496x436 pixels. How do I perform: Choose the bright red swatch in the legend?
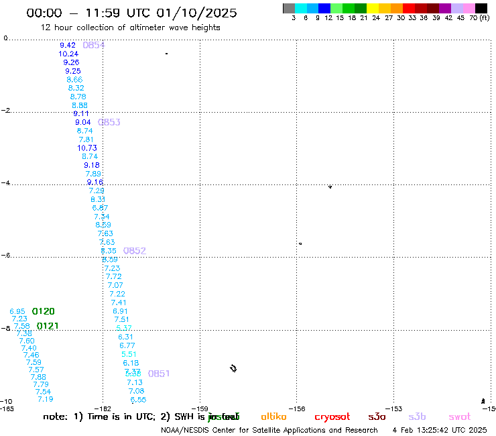tap(408, 8)
